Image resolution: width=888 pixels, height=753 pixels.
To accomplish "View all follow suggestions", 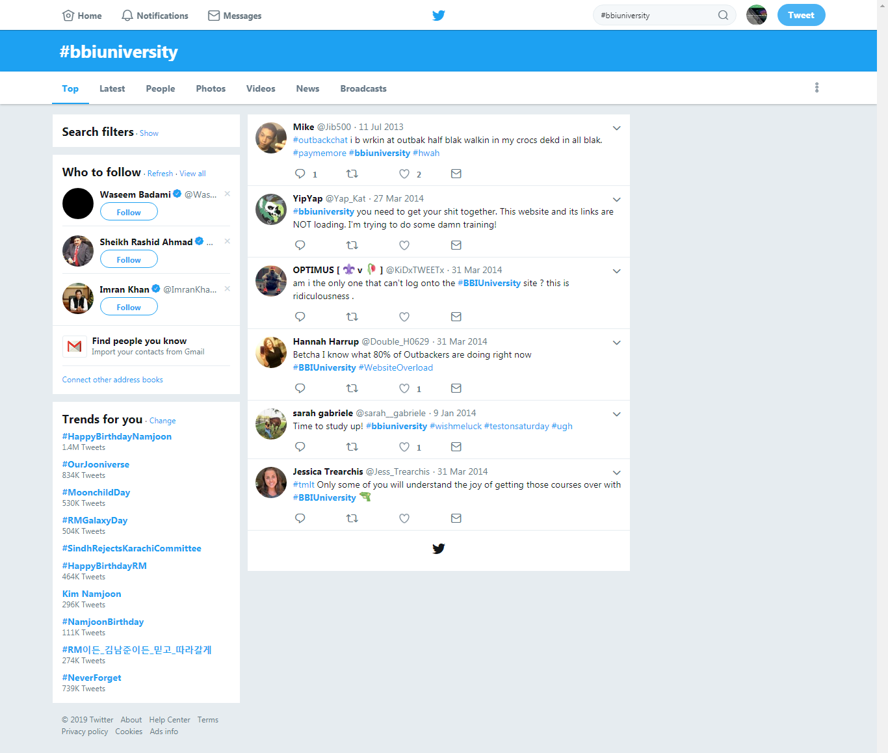I will coord(192,174).
